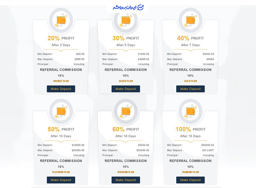256x188 pixels.
Task: Select the BRONZE PLAN label
Action: click(61, 81)
